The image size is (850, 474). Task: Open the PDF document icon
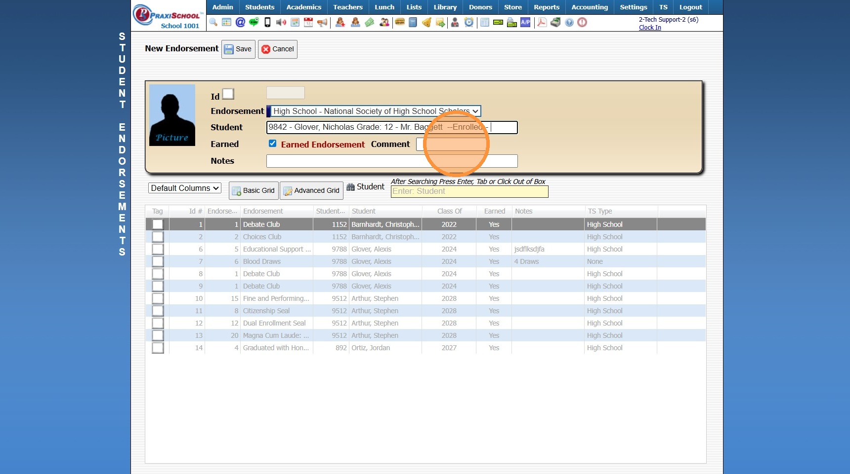pyautogui.click(x=542, y=22)
